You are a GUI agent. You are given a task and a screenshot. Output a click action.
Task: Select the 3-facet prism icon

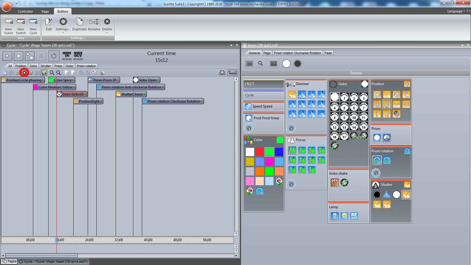pyautogui.click(x=387, y=138)
